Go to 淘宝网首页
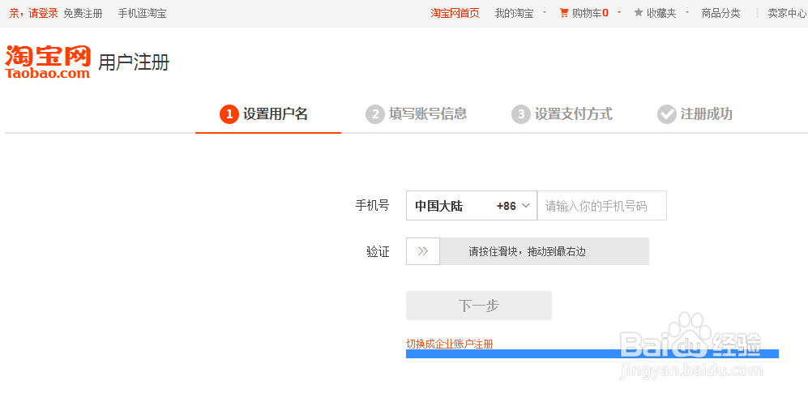 pyautogui.click(x=455, y=14)
